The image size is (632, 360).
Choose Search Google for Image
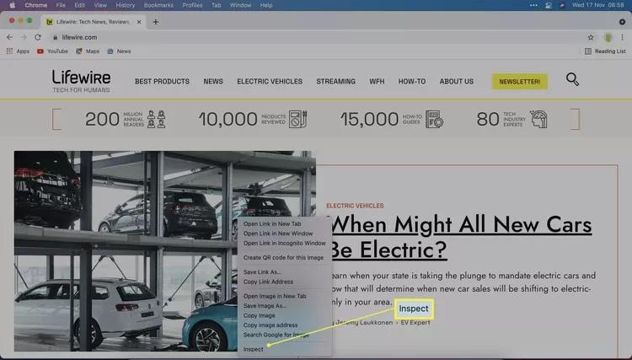coord(276,335)
